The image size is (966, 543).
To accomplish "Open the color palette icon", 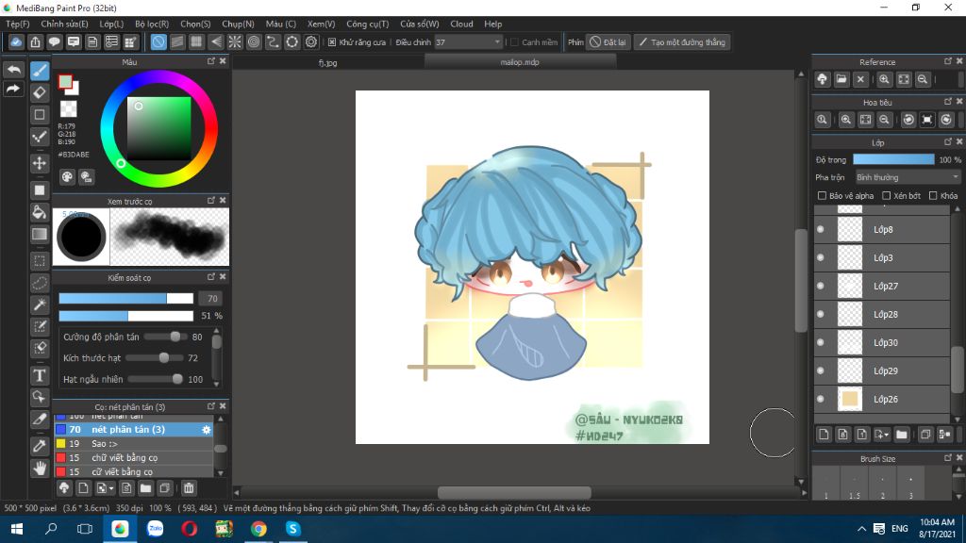I will click(67, 177).
